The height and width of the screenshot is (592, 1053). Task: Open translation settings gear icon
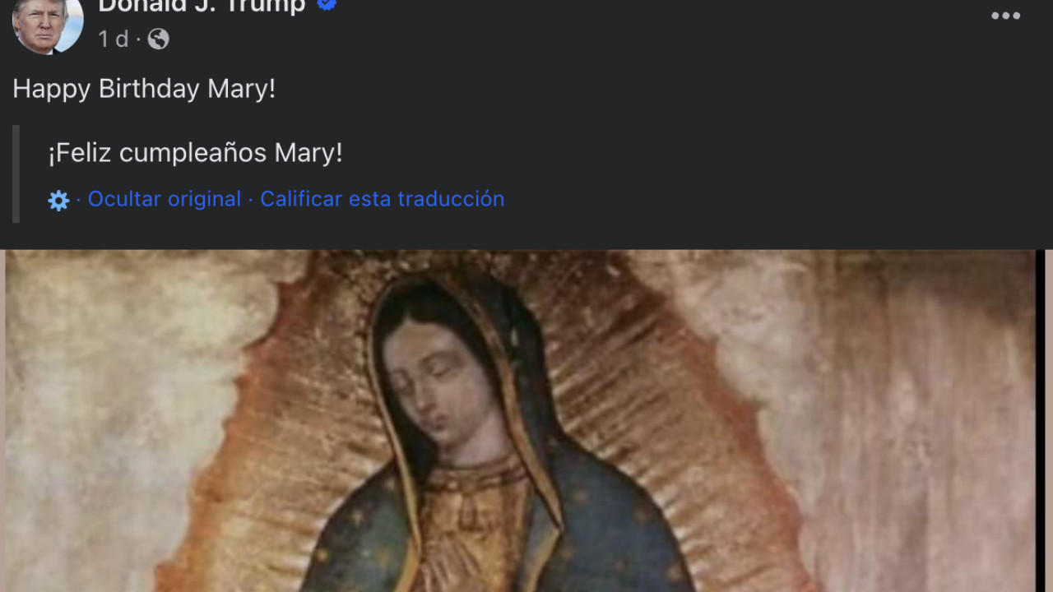(58, 200)
